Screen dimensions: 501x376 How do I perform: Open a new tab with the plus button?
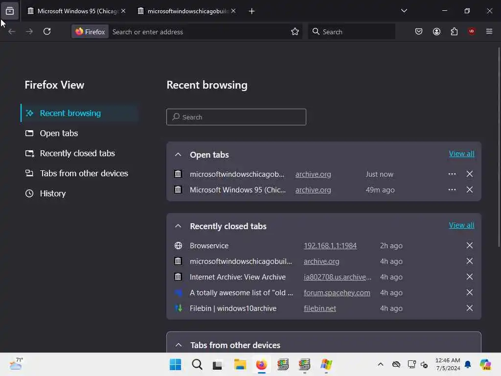pos(251,11)
